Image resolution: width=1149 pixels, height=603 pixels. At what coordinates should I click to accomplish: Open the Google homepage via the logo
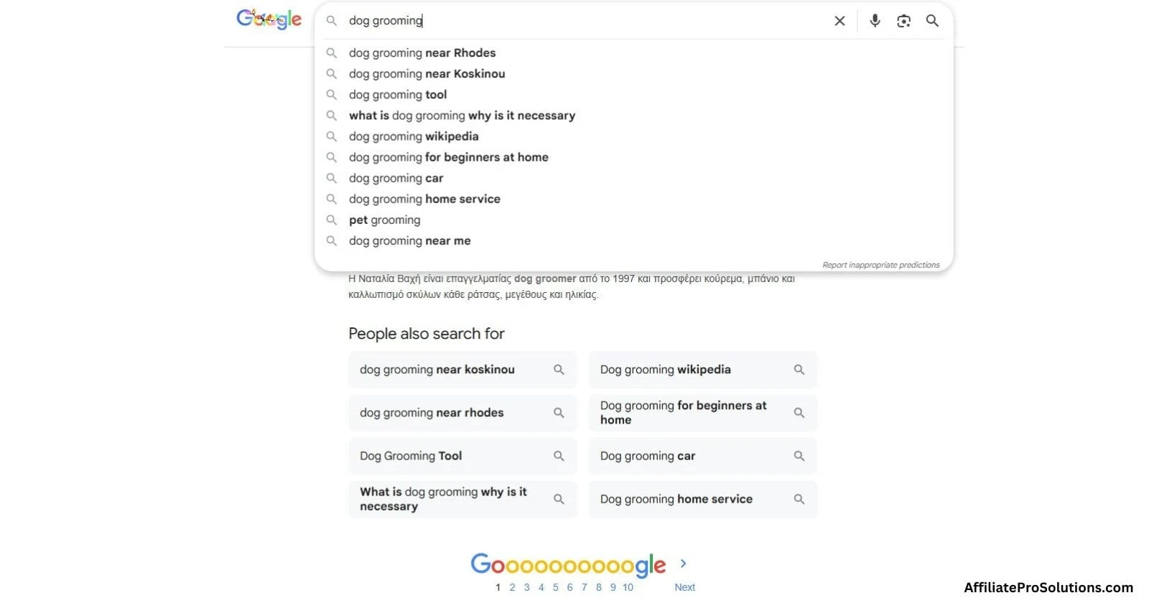tap(269, 19)
